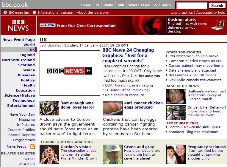Open the Low graphics version link
The height and width of the screenshot is (167, 227).
click(x=181, y=13)
